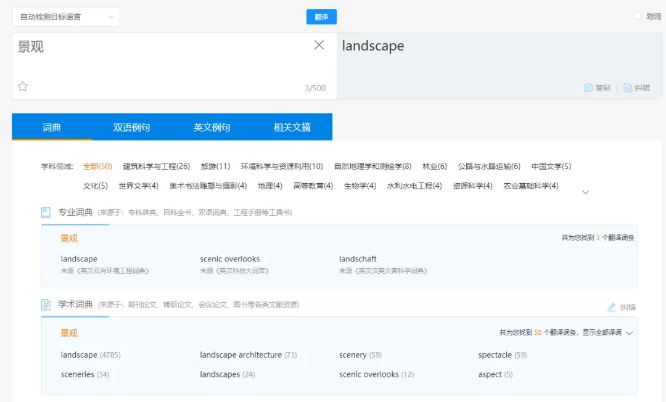Toggle the 划词 radio option
Screen dimensions: 666x402
click(x=637, y=16)
